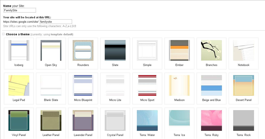Screen dimensions: 265x139
Task: Select the Madison theme
Action: pos(179,89)
